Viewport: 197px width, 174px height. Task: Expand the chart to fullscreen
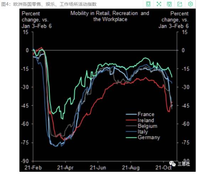click(159, 4)
